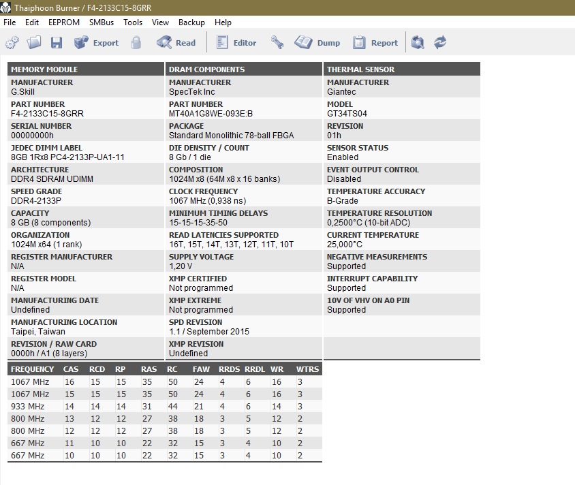Screen dimensions: 575x485
Task: Click the DDR4-2133P speed grade value
Action: pyautogui.click(x=36, y=201)
